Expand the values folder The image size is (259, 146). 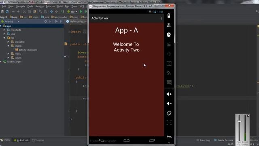click(x=8, y=58)
